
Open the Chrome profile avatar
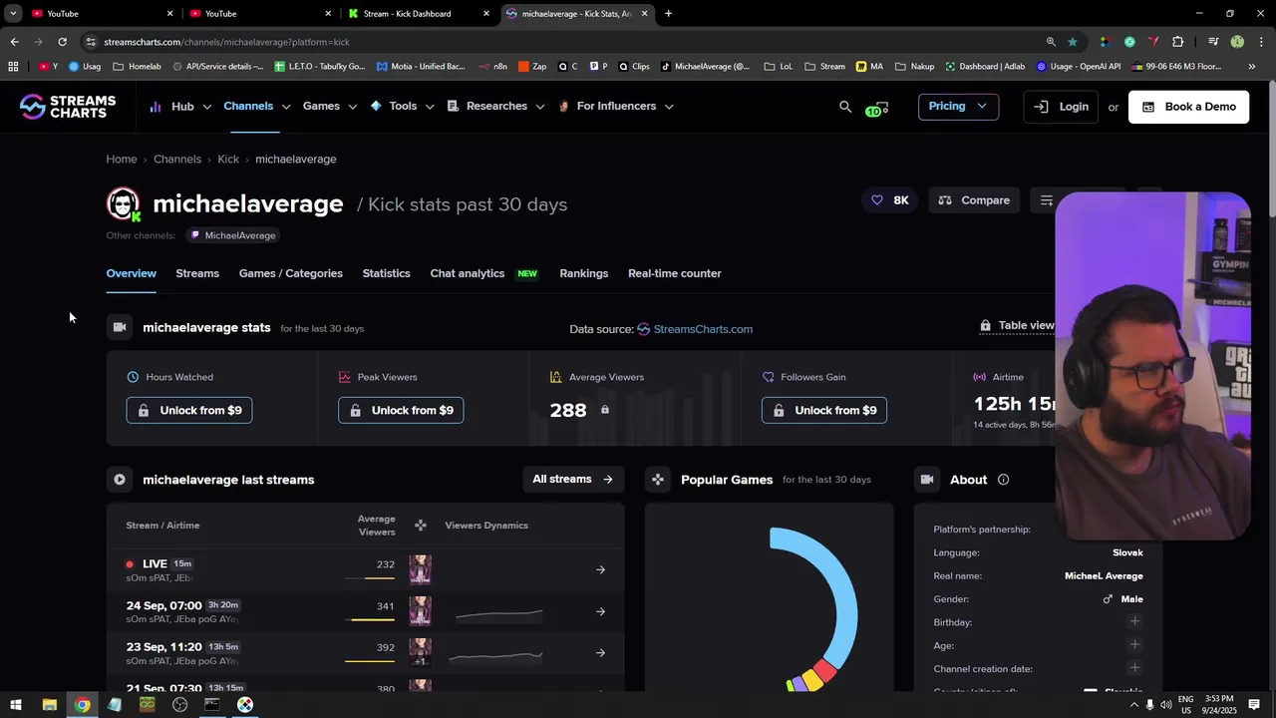1237,42
